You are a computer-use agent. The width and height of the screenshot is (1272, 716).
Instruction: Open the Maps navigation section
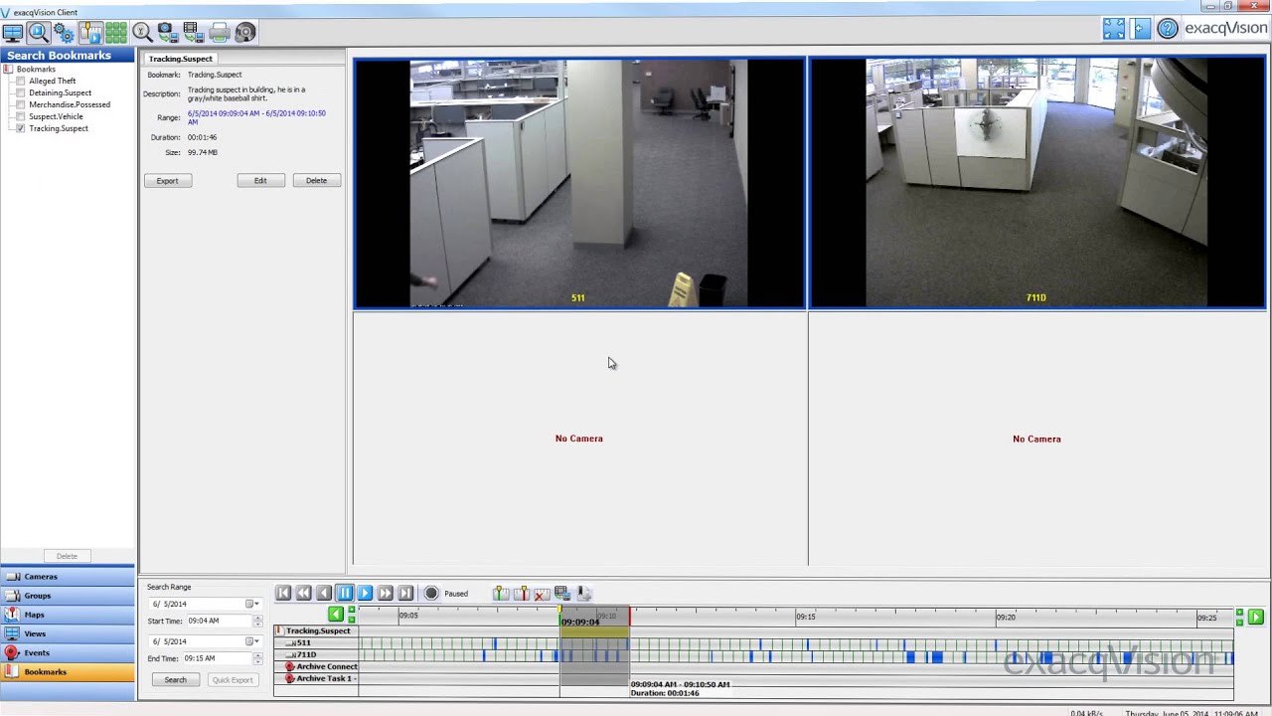[68, 615]
